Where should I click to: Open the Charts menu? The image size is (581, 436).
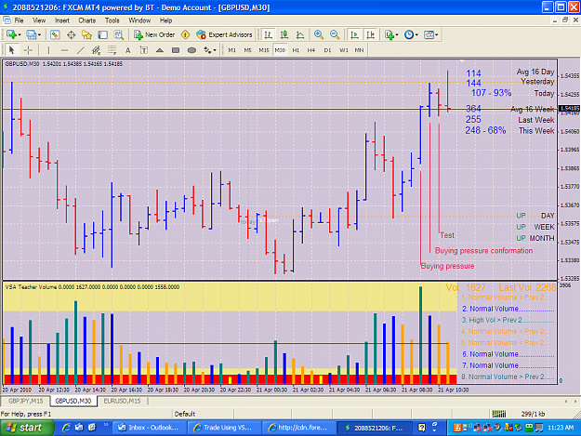pyautogui.click(x=87, y=20)
